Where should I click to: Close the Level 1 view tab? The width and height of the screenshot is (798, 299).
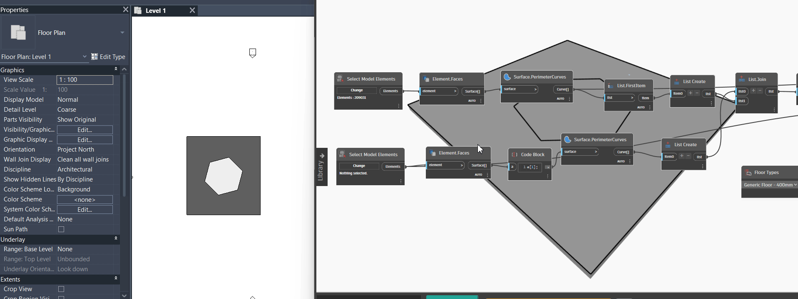coord(192,10)
